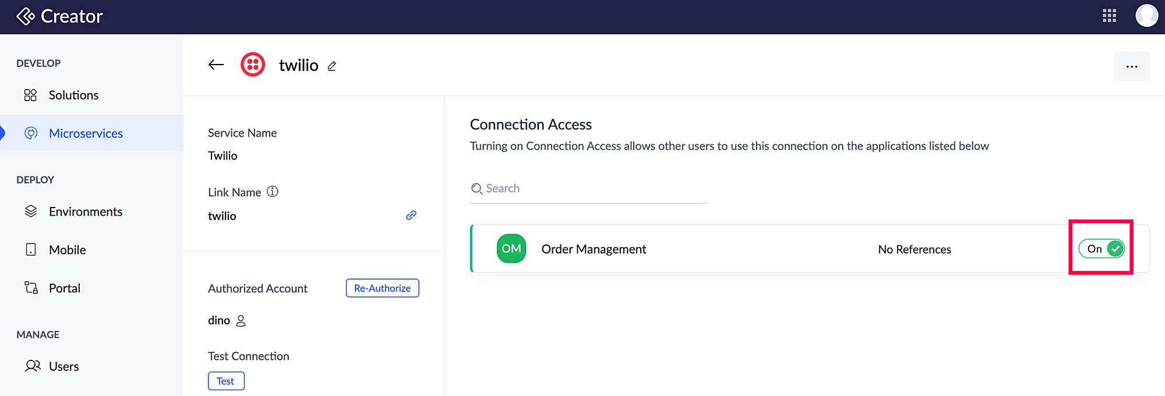Click the user icon beside dino
Screen dimensions: 1165x396
pos(241,320)
